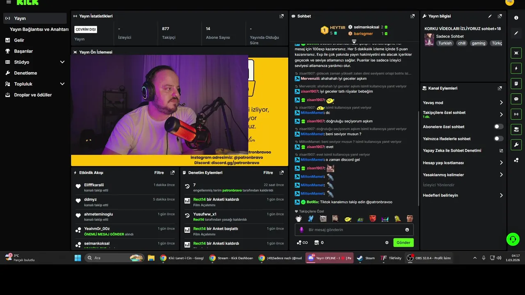Pop out the Etkinlik Akışı panel
This screenshot has height=295, width=525.
point(172,173)
